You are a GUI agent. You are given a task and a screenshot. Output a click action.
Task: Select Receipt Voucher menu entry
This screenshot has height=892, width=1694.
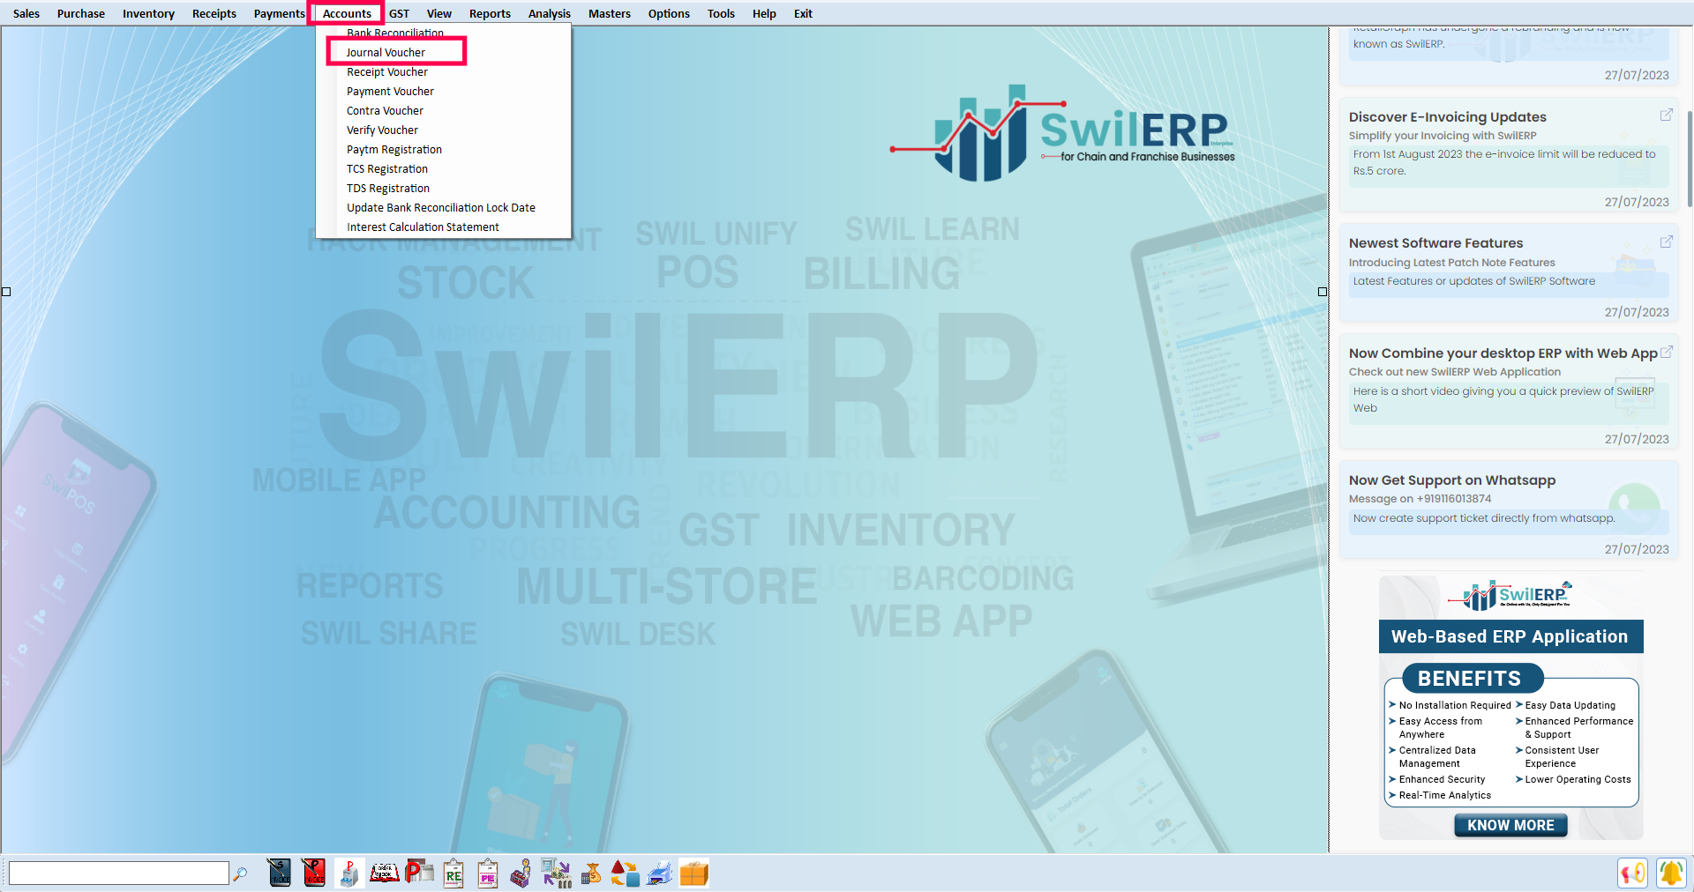pos(444,72)
